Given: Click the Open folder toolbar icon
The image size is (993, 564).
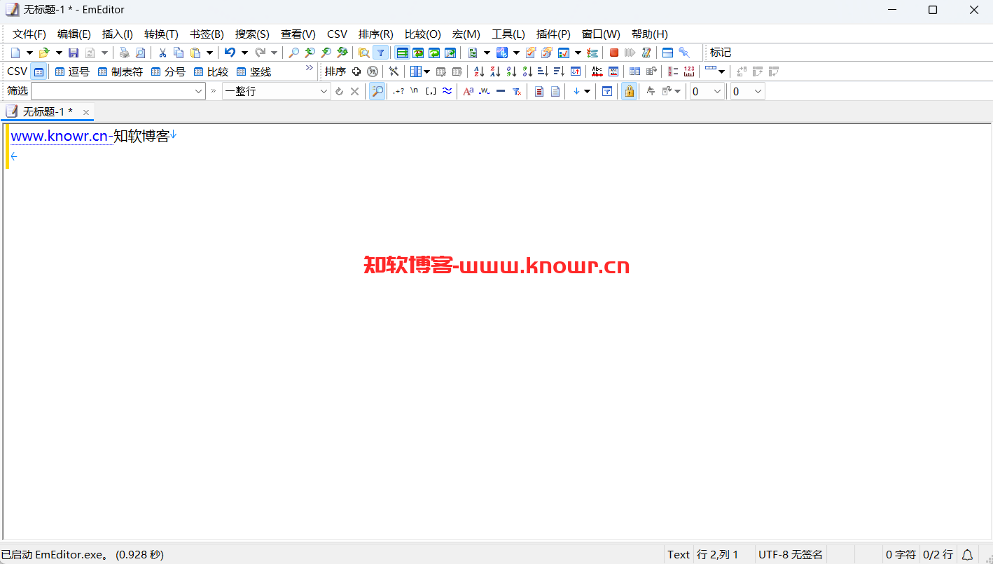Looking at the screenshot, I should point(43,53).
